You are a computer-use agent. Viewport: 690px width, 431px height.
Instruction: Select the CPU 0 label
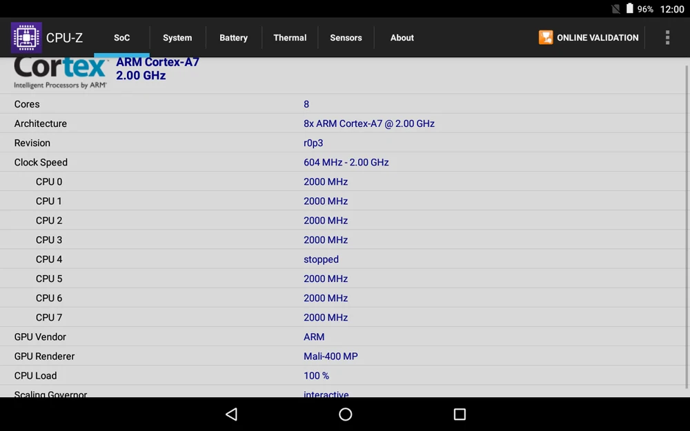pyautogui.click(x=49, y=181)
